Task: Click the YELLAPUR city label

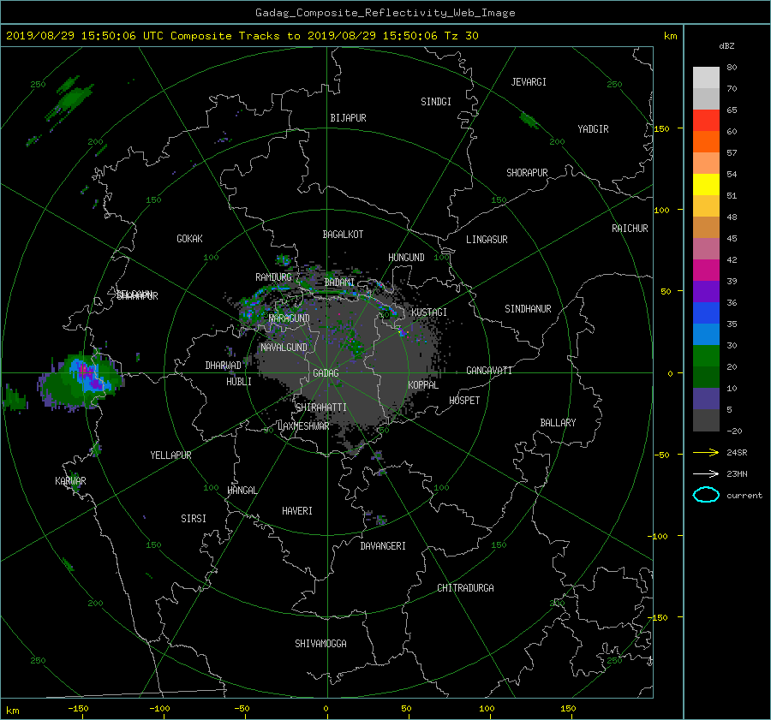Action: [170, 455]
